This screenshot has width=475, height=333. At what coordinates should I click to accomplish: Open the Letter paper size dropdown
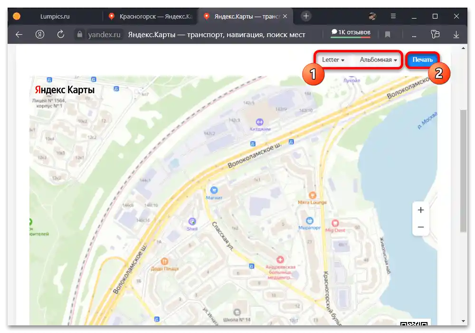333,60
